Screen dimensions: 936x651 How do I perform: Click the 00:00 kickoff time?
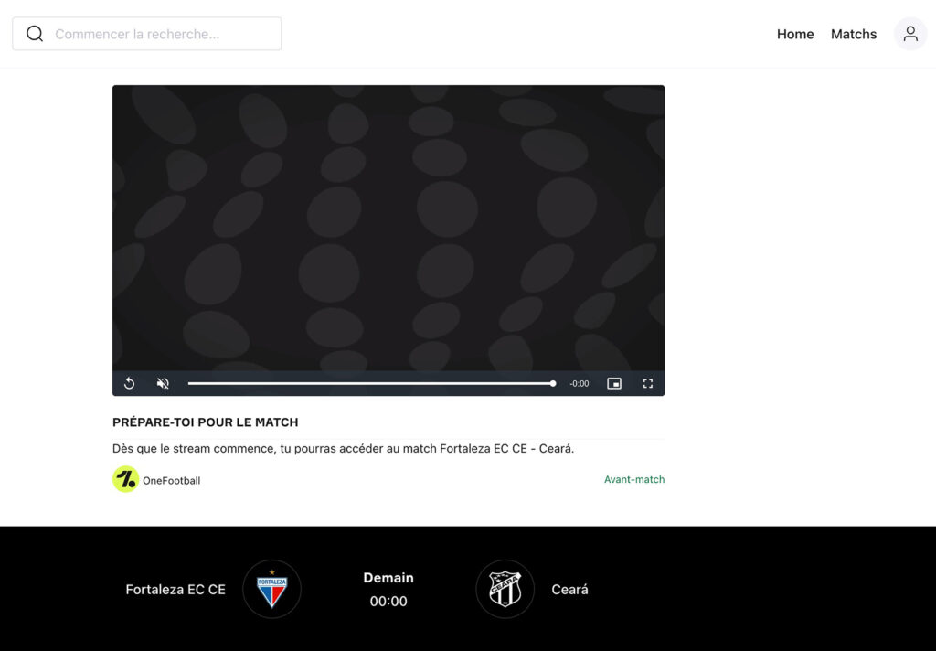tap(388, 602)
